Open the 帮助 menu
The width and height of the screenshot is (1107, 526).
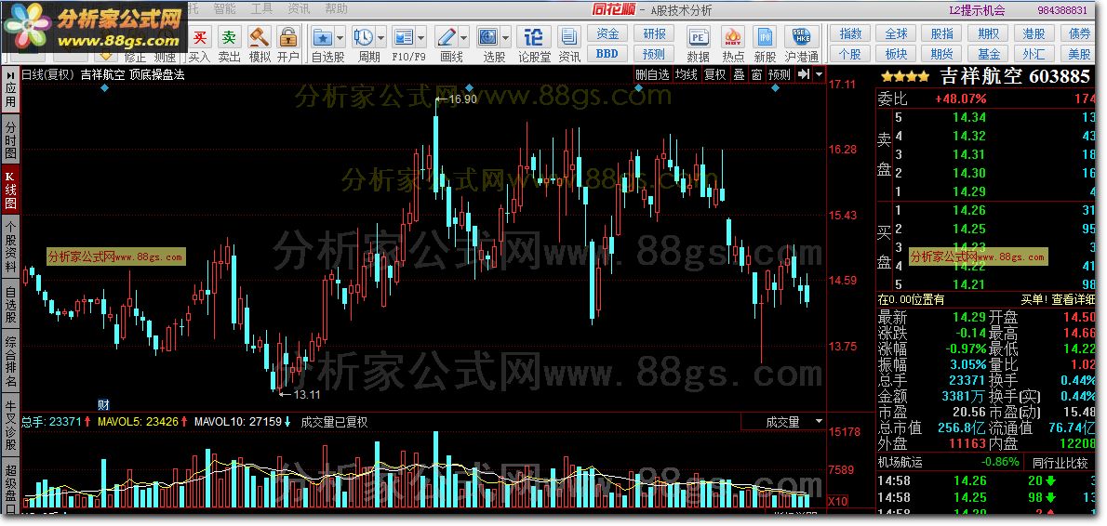pos(336,9)
